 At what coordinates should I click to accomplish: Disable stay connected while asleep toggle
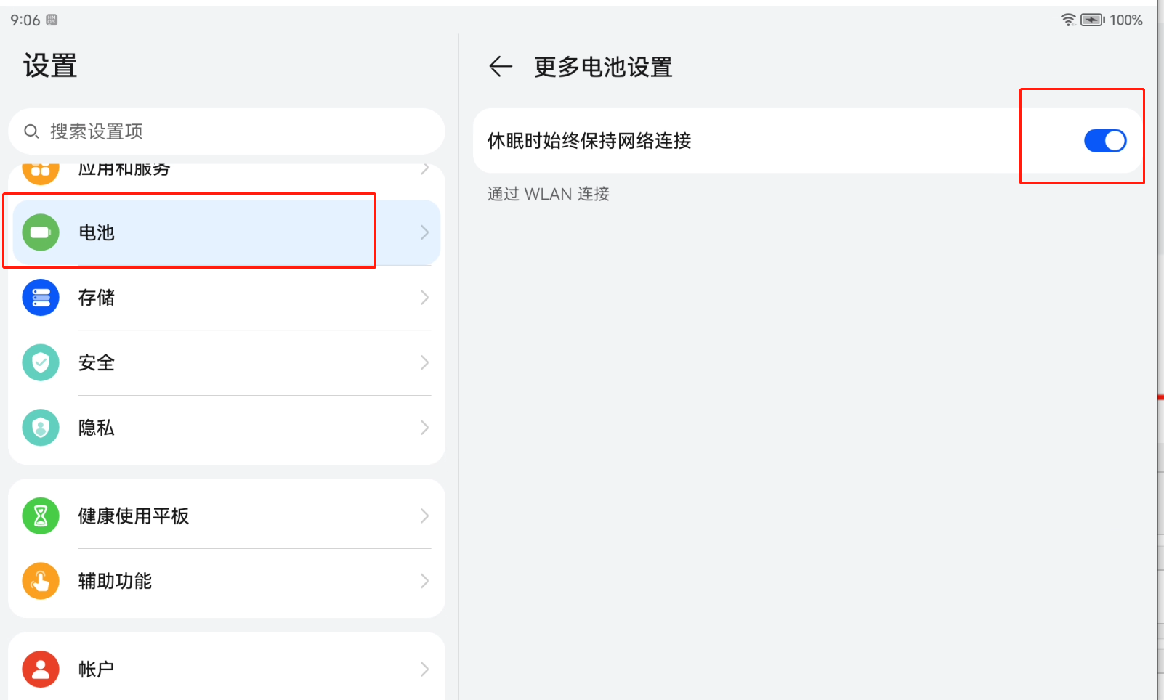click(x=1104, y=141)
